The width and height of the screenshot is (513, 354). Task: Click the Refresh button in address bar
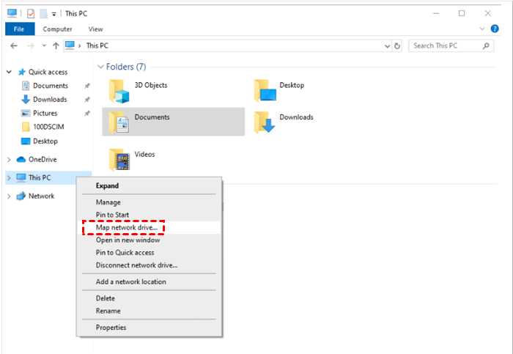[397, 46]
